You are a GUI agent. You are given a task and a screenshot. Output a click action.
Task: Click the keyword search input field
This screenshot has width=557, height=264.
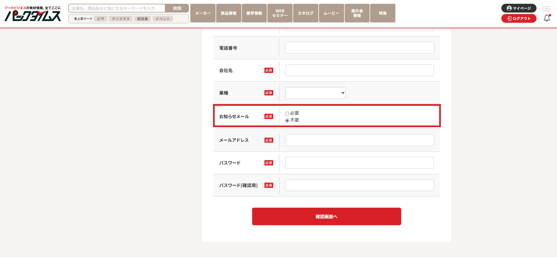(x=117, y=8)
